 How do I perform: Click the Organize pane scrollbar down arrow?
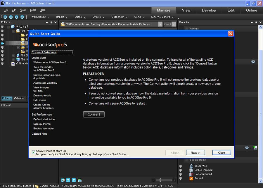point(260,181)
